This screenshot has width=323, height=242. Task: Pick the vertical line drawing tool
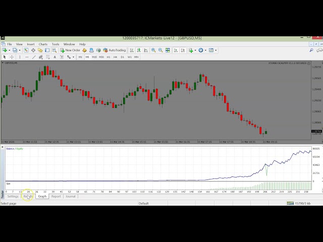click(20, 57)
